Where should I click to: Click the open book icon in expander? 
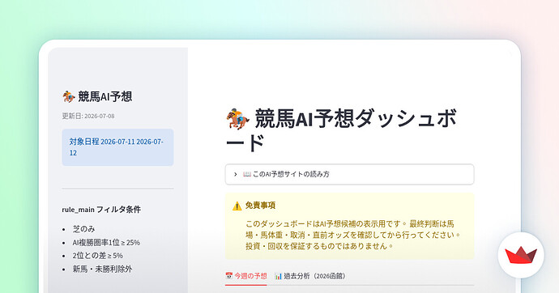247,174
